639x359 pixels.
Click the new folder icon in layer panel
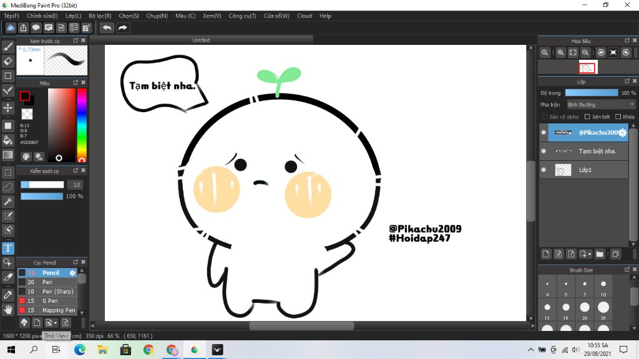[x=600, y=254]
